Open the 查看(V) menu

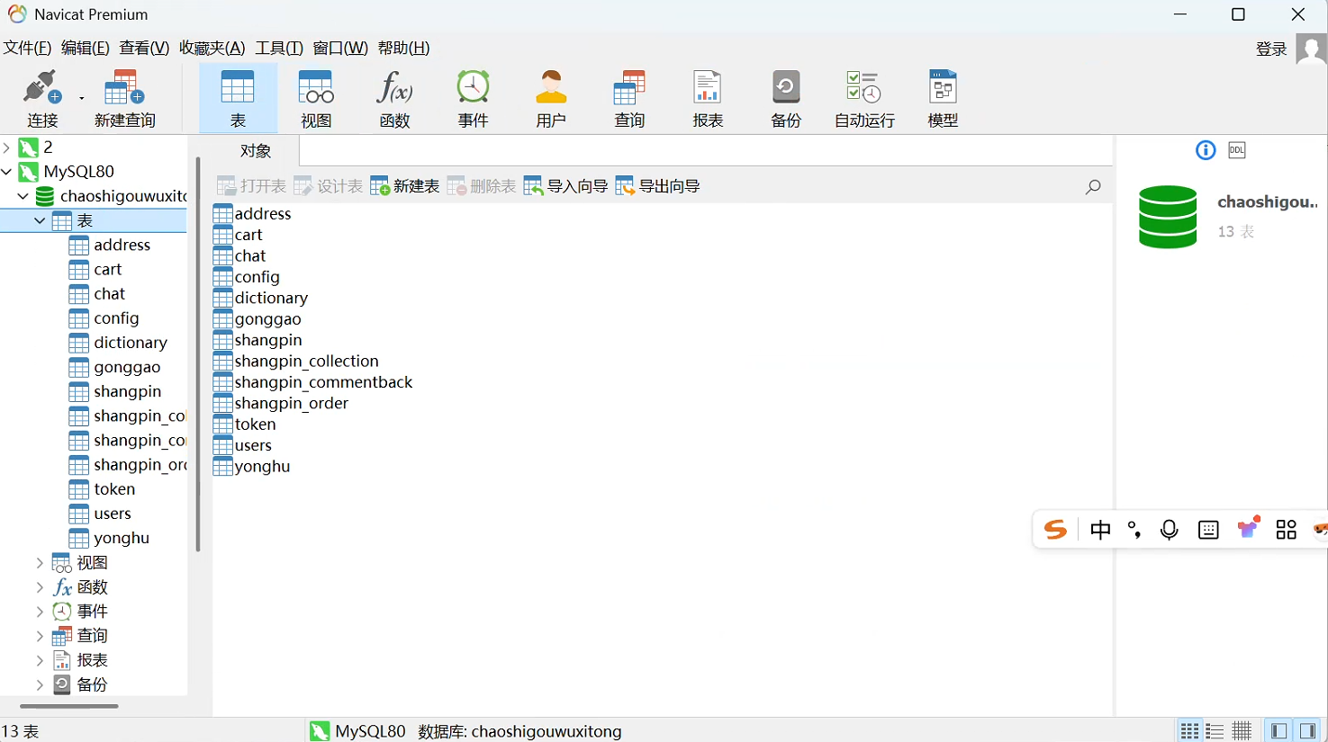pyautogui.click(x=144, y=48)
